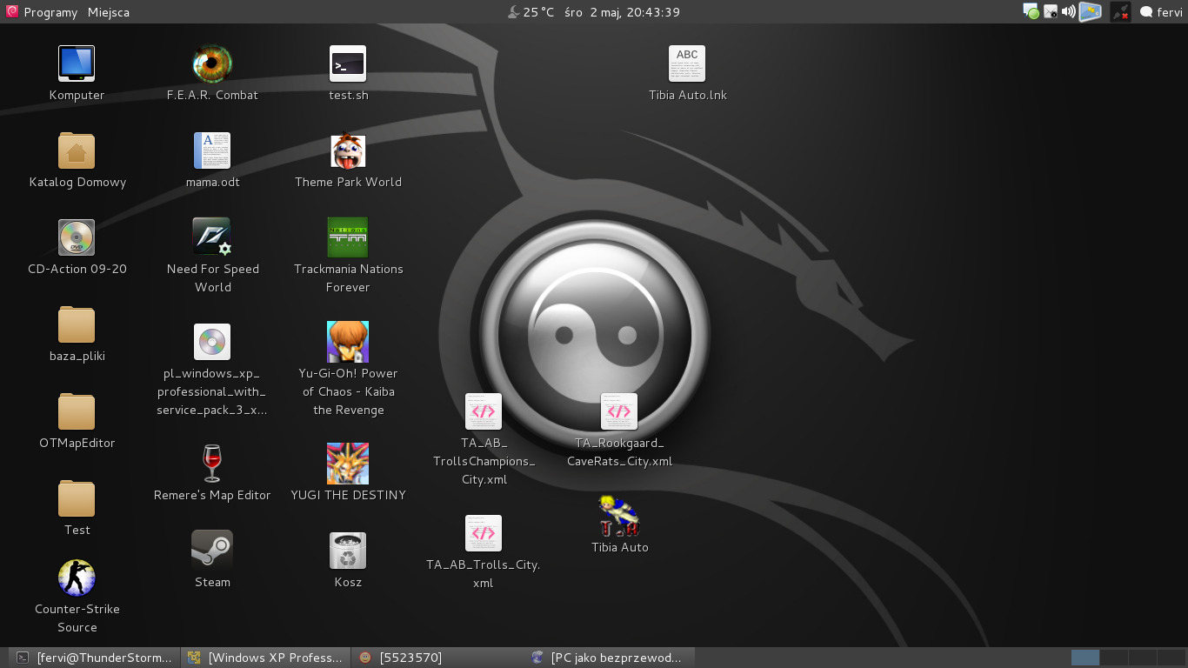This screenshot has width=1188, height=668.
Task: Open TA_AB_Trolls_City.xml file
Action: point(484,533)
